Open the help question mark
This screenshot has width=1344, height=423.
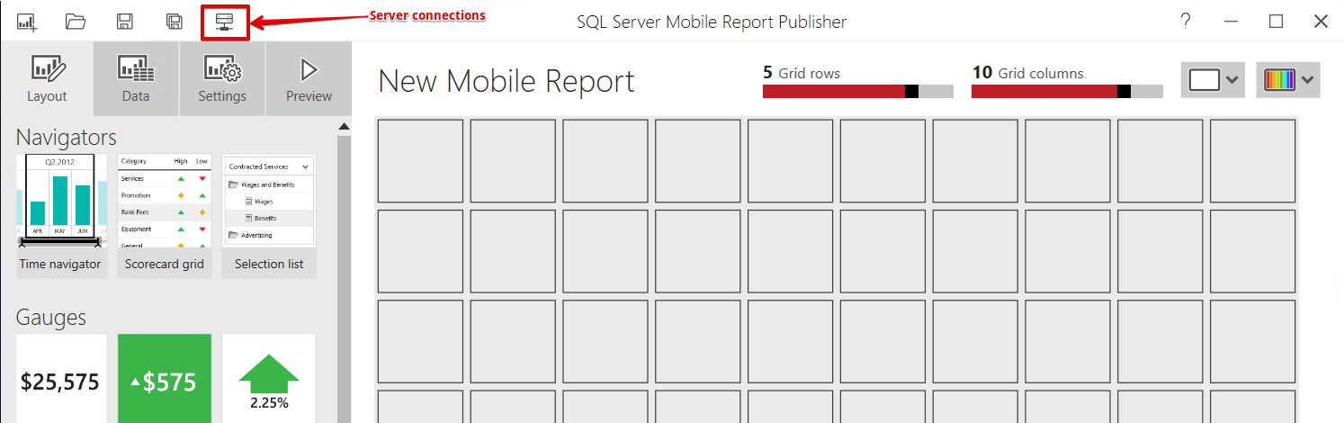1187,22
